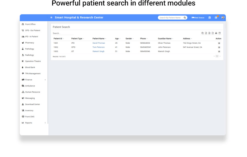
Task: Click the magnifier icon in header search
Action: click(185, 18)
